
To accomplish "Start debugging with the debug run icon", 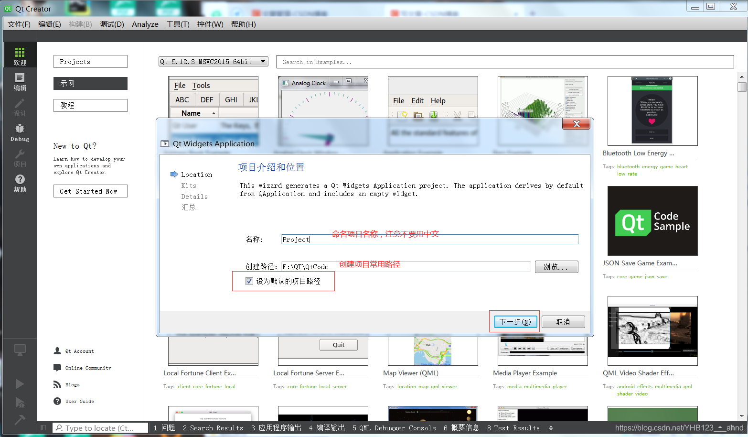I will (20, 403).
